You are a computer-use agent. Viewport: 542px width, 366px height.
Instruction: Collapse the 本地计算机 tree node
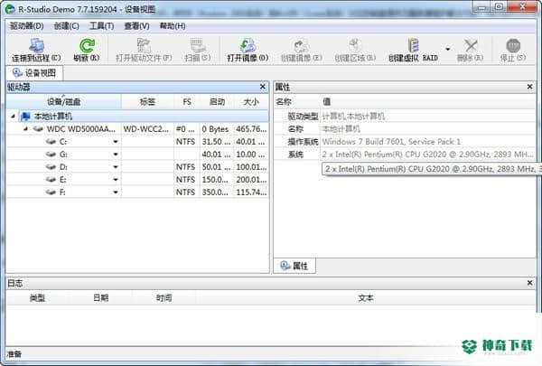[13, 117]
